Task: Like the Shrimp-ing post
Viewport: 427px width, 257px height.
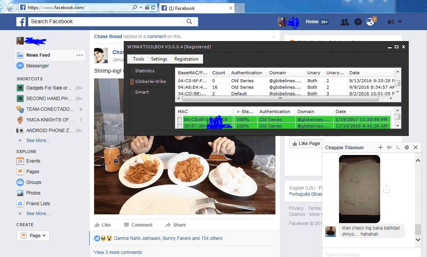Action: 103,225
